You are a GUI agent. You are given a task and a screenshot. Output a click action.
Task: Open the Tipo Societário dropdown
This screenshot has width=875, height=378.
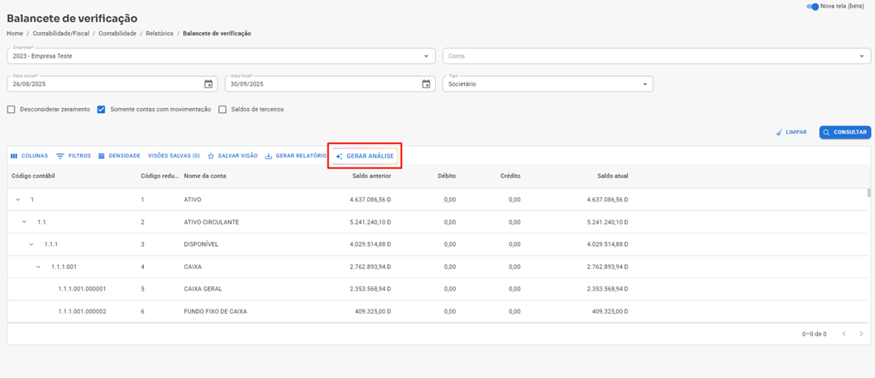(547, 84)
